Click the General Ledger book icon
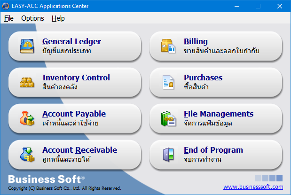 pyautogui.click(x=27, y=46)
